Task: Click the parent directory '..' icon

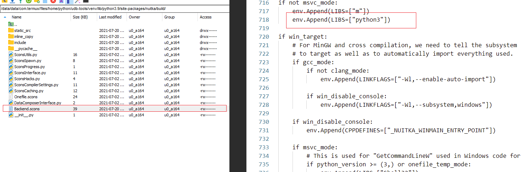Action: coord(11,24)
